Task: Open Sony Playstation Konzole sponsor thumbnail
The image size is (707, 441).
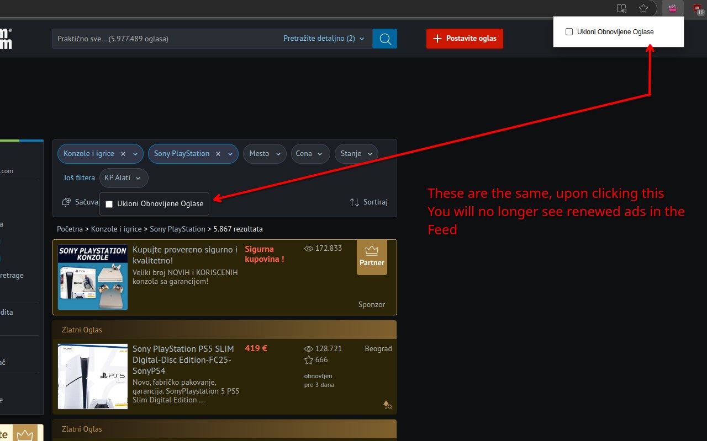Action: [x=93, y=277]
